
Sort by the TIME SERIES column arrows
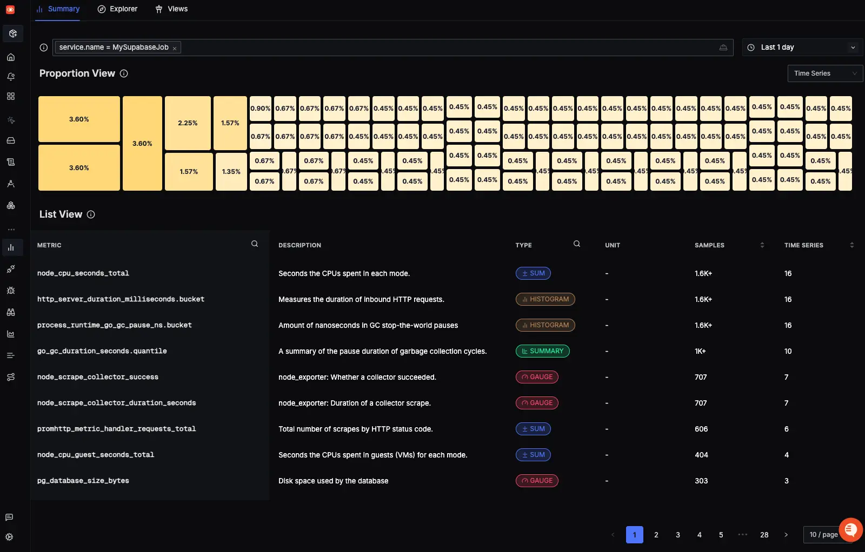tap(852, 245)
